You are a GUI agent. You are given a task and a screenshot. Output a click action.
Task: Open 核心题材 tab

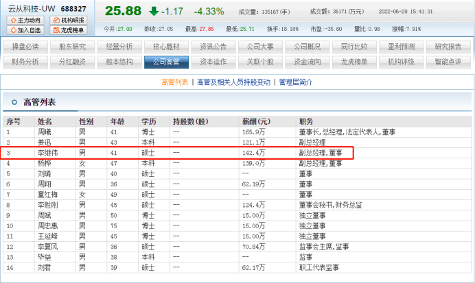pos(166,47)
